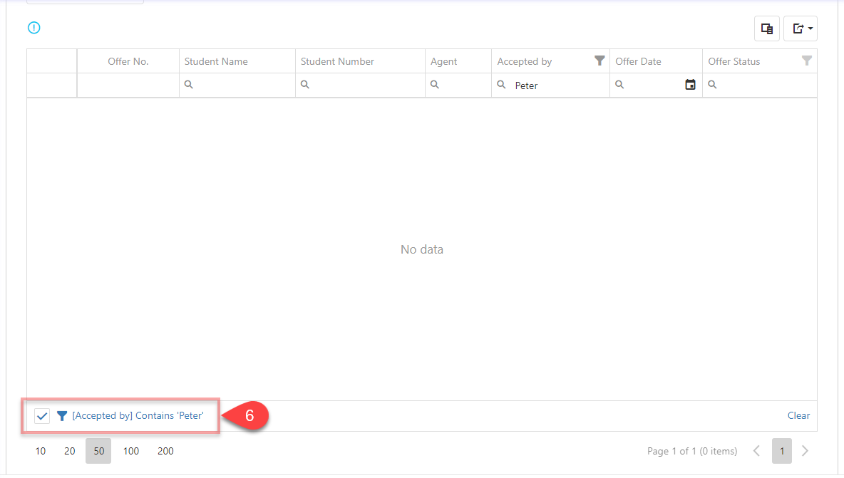Click the Offer Status search filter field
The height and width of the screenshot is (478, 844).
click(763, 85)
